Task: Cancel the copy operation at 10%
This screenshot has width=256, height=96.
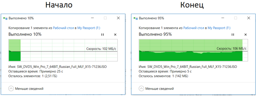Action: pos(115,35)
